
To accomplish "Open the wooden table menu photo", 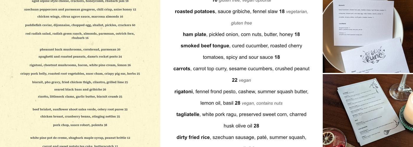I will [368, 111].
